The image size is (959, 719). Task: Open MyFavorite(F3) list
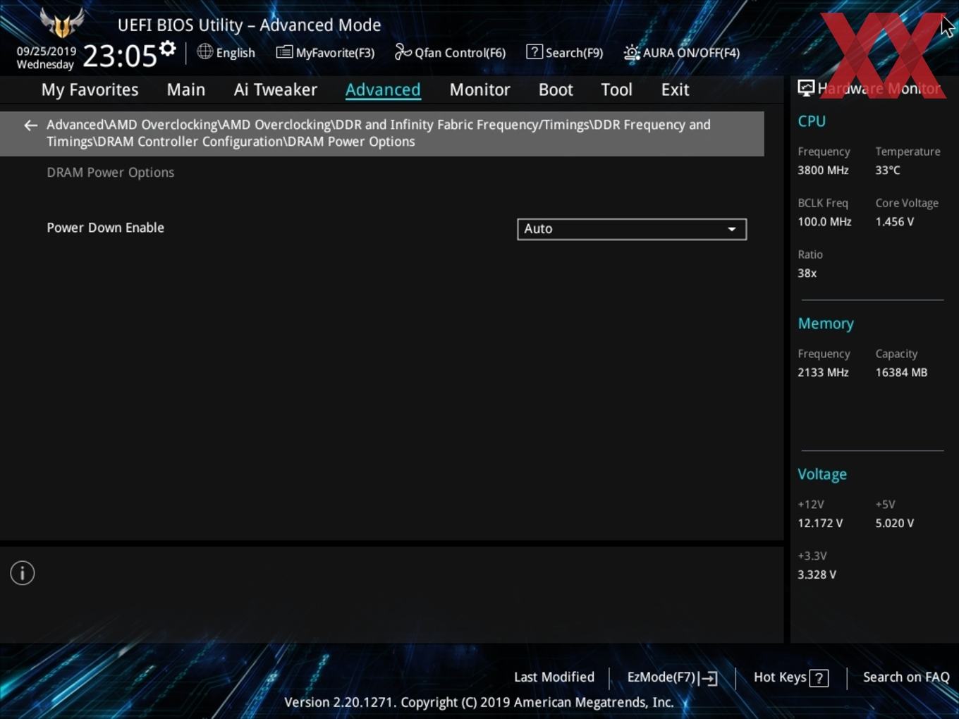pyautogui.click(x=325, y=52)
